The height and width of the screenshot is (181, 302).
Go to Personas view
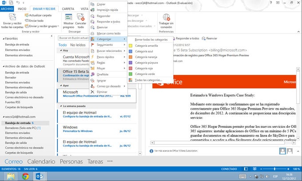click(71, 161)
